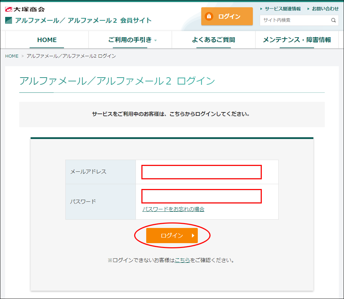Click the green Alpha Mail site logo icon
Image resolution: width=344 pixels, height=299 pixels.
coord(9,20)
